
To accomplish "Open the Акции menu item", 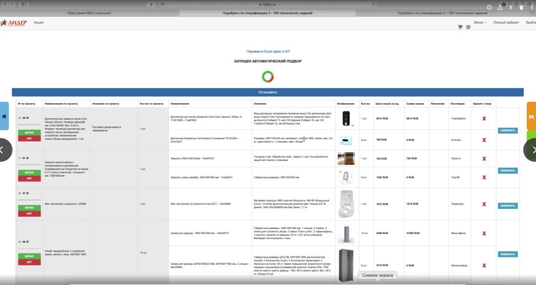I will (39, 23).
